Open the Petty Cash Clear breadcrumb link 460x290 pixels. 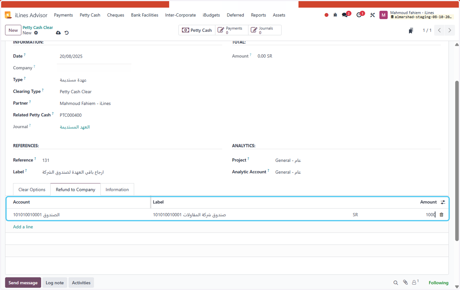click(38, 28)
